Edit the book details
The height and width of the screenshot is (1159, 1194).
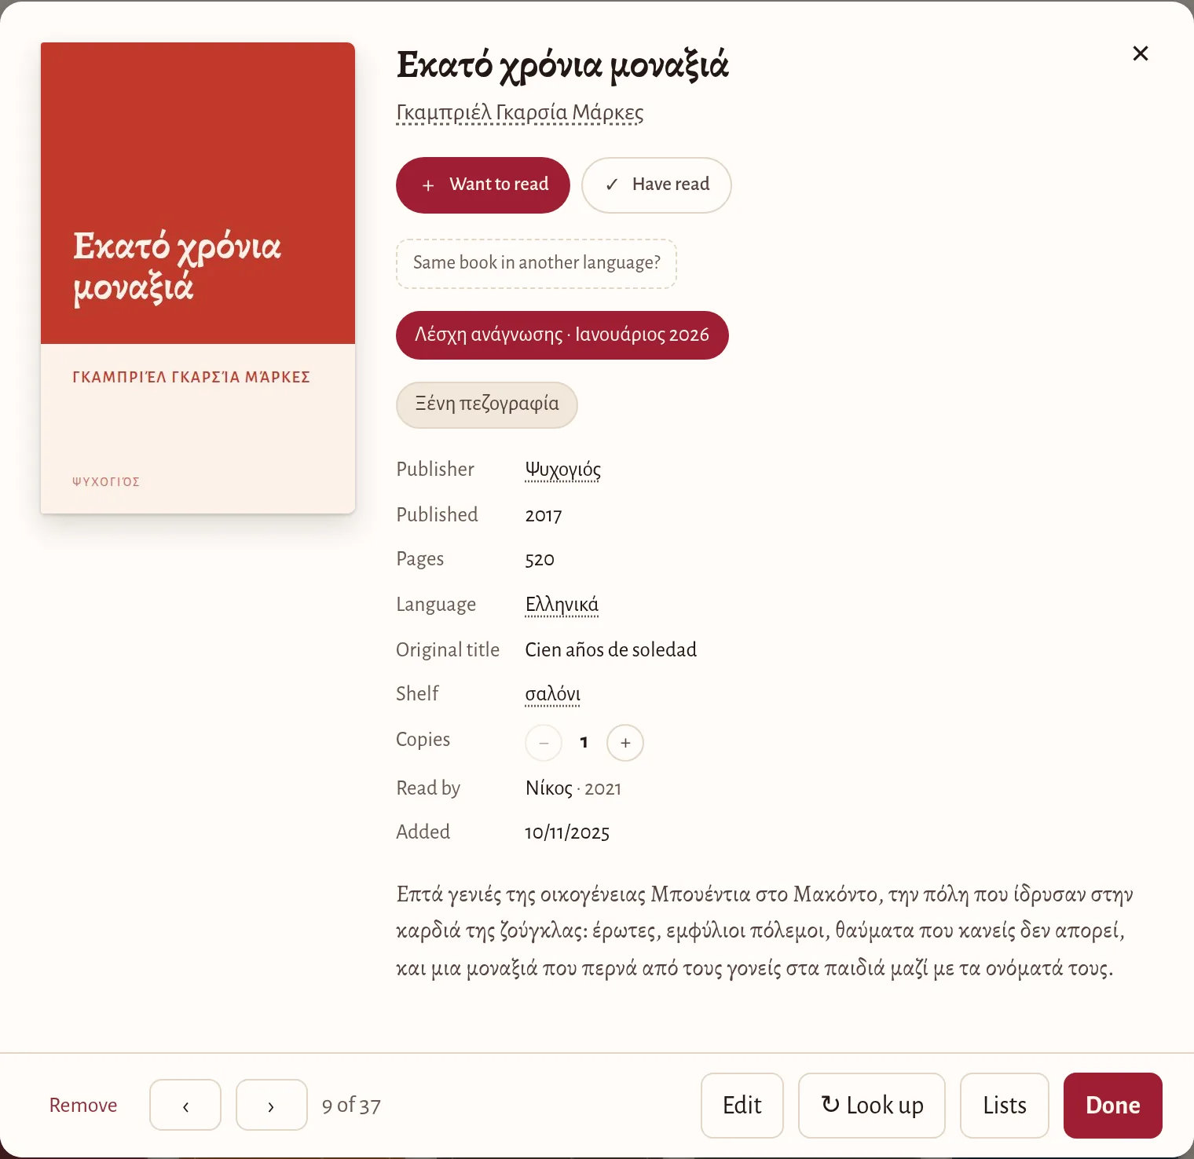click(742, 1105)
